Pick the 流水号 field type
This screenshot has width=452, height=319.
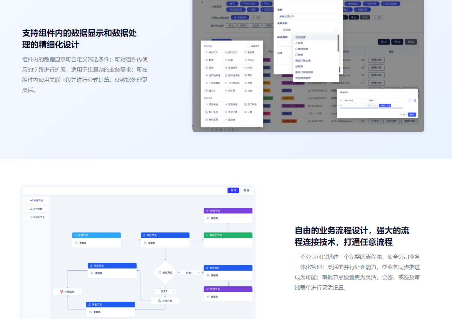(x=232, y=91)
